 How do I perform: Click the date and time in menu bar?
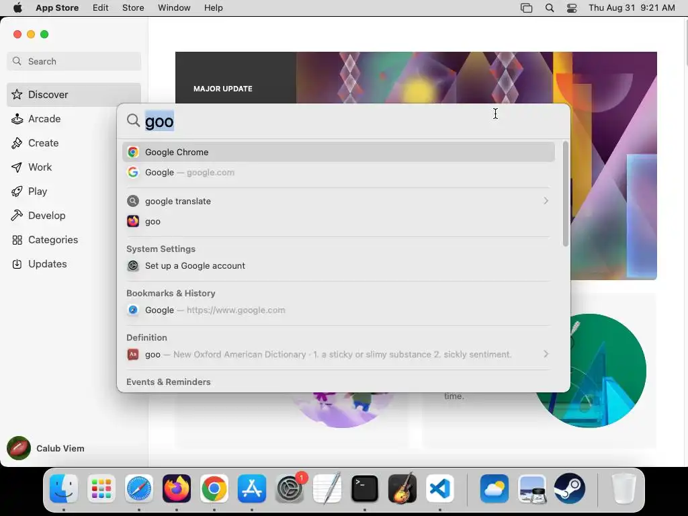pyautogui.click(x=632, y=8)
